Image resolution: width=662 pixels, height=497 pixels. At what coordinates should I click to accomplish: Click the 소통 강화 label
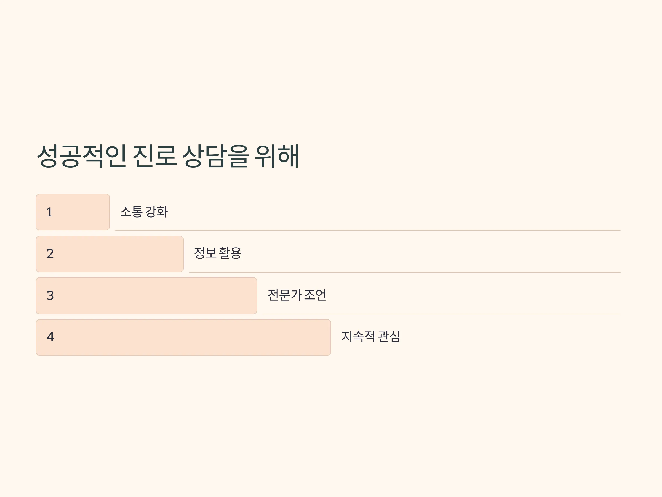click(x=144, y=212)
